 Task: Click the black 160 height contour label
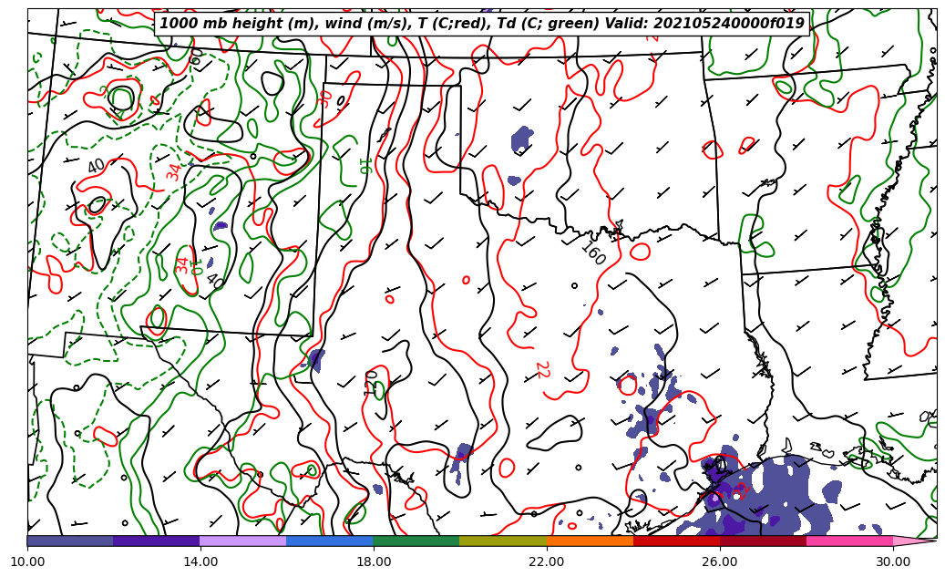coord(593,253)
